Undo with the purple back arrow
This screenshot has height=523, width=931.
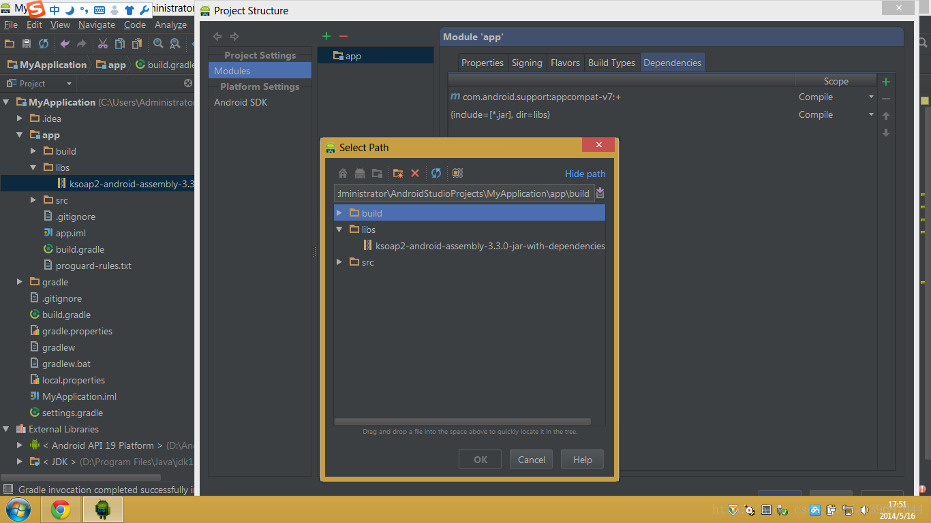[x=65, y=44]
